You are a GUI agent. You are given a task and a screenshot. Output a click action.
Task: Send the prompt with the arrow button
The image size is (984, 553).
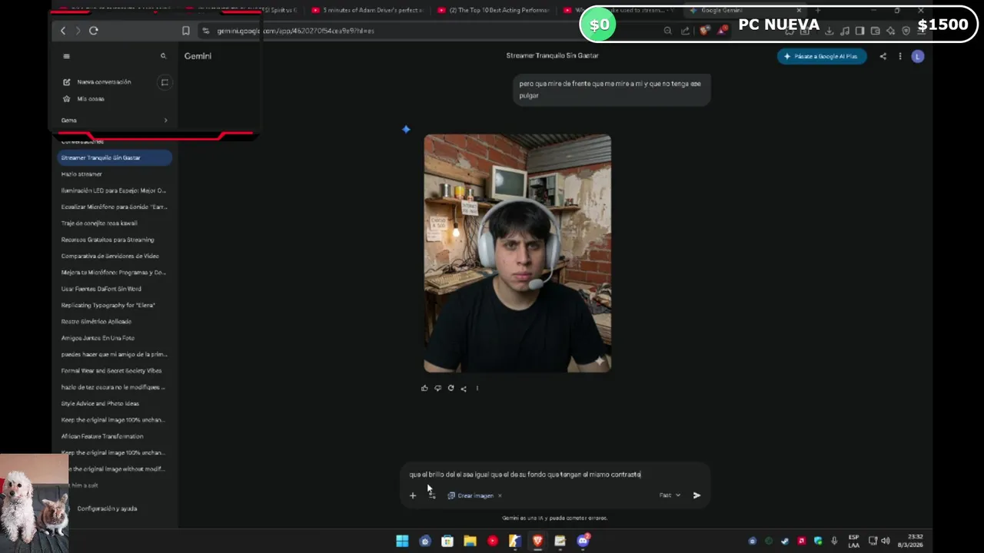pyautogui.click(x=696, y=495)
